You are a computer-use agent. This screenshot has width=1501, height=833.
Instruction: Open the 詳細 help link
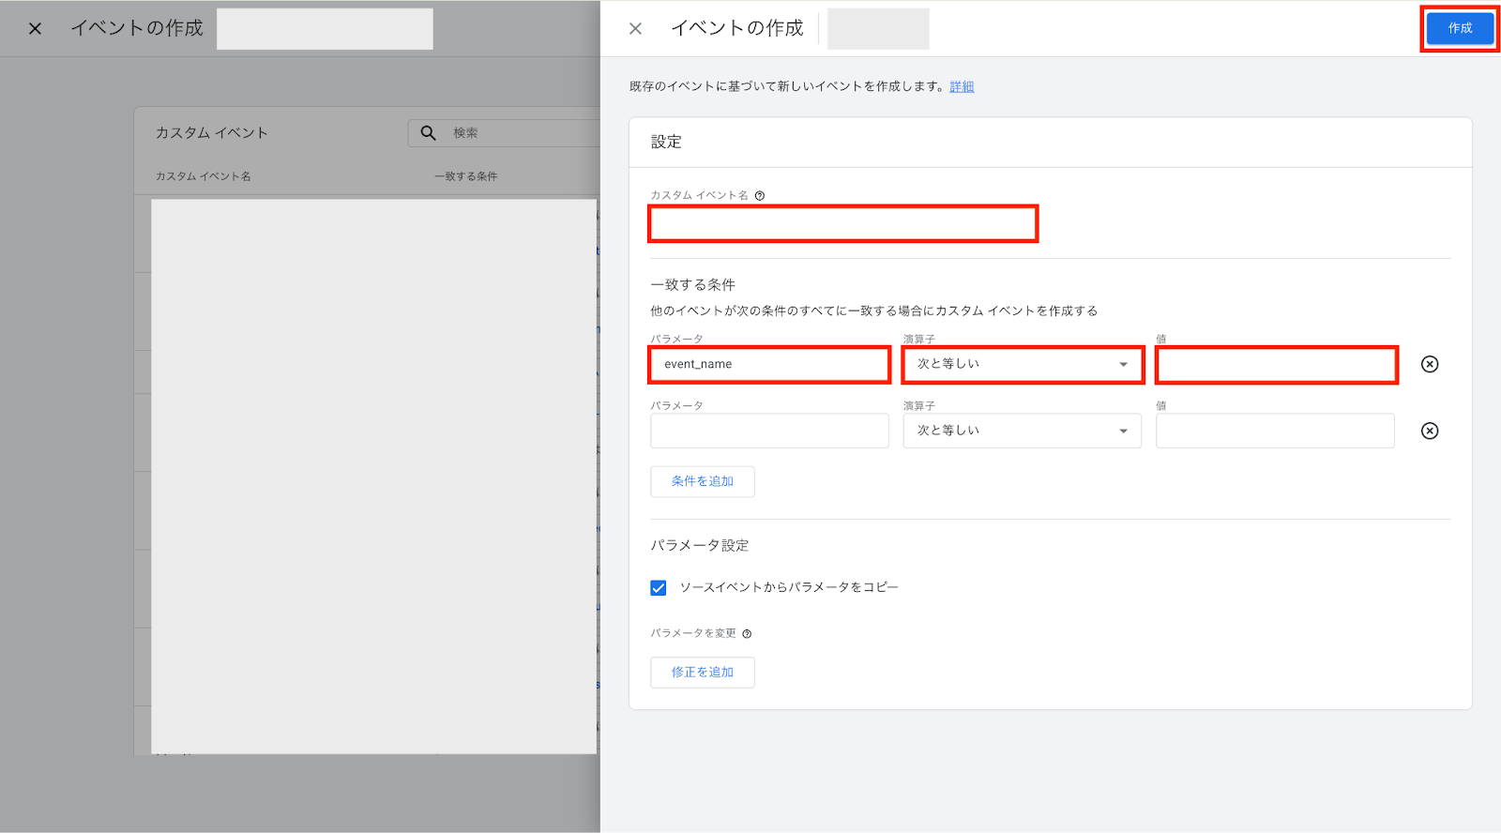[962, 86]
